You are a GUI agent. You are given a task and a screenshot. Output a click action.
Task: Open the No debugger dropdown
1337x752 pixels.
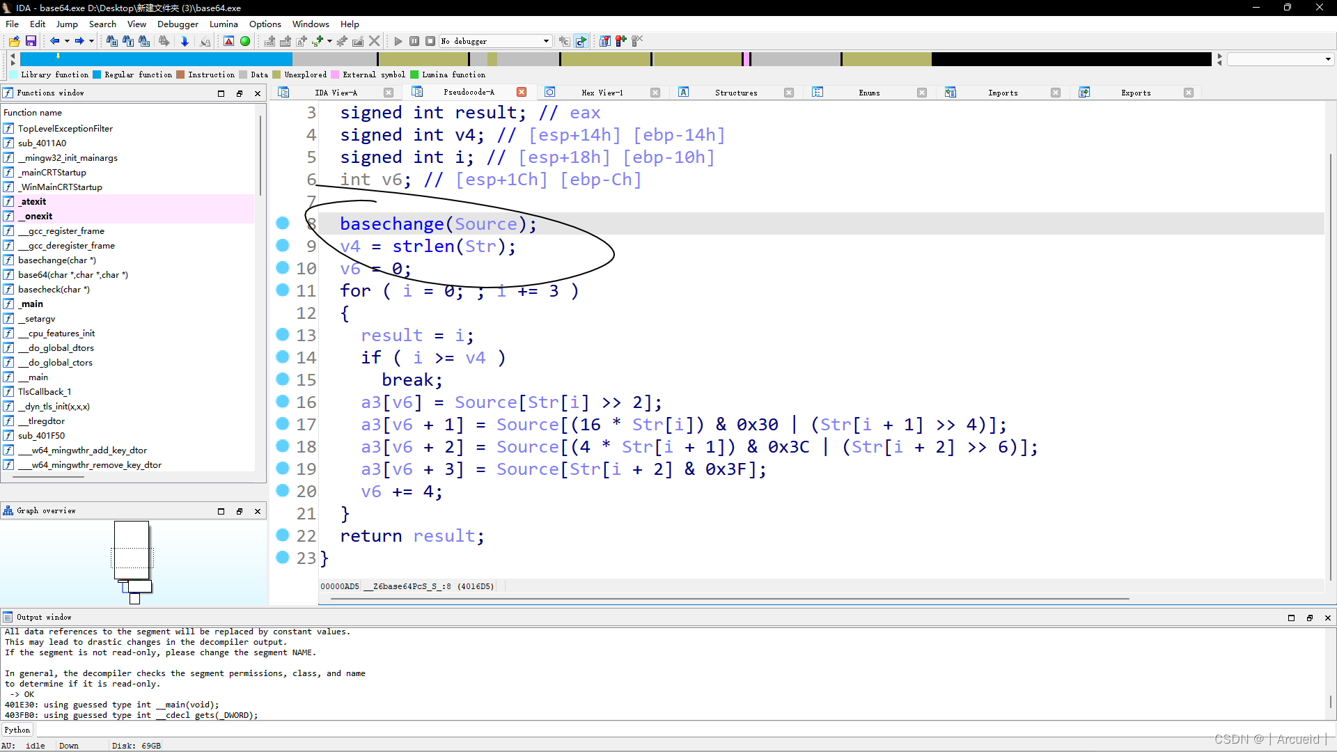click(x=495, y=41)
